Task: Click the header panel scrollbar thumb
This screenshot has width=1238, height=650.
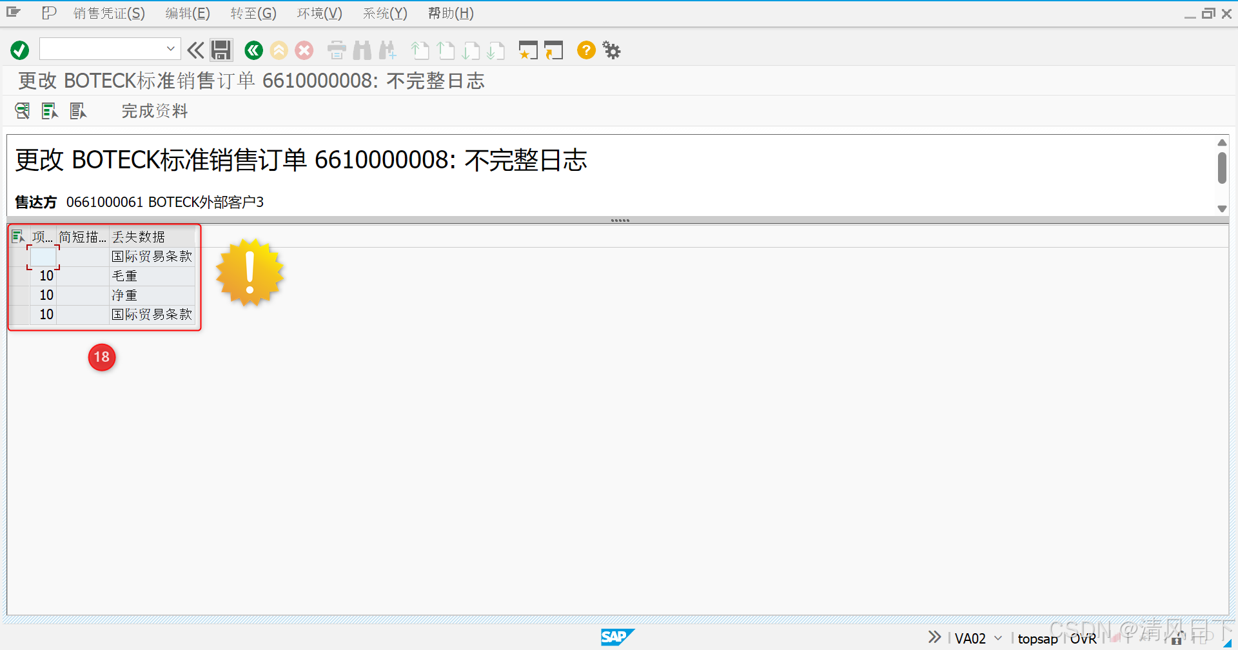Action: pyautogui.click(x=1221, y=168)
